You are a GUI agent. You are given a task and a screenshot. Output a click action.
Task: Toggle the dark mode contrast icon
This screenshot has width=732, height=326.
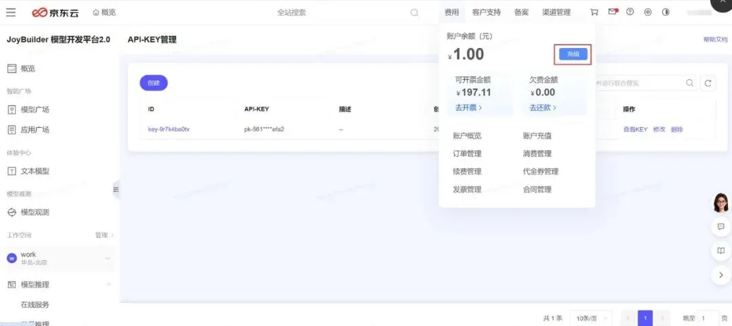(x=666, y=12)
